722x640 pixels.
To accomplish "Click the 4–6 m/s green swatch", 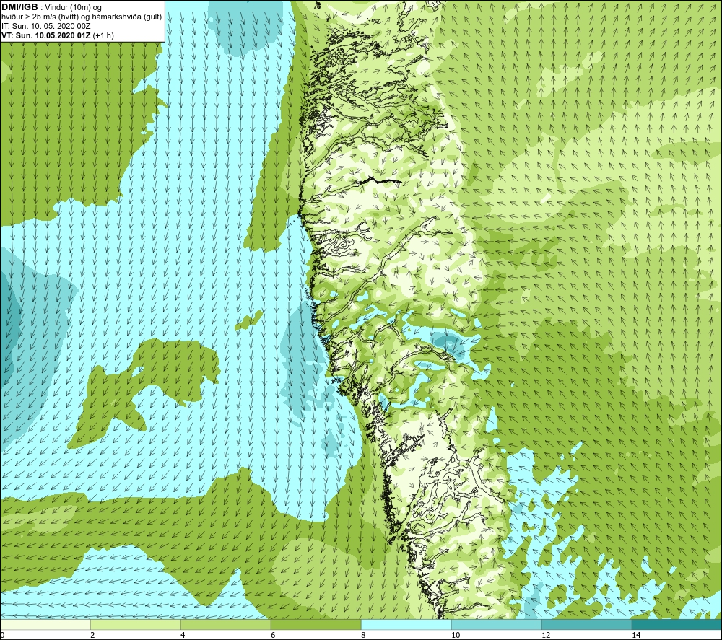I will pos(225,624).
